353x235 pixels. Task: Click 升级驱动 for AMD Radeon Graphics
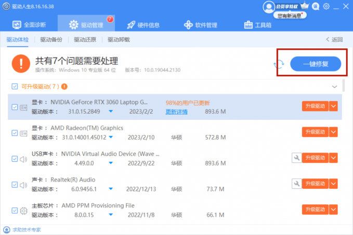click(x=315, y=132)
